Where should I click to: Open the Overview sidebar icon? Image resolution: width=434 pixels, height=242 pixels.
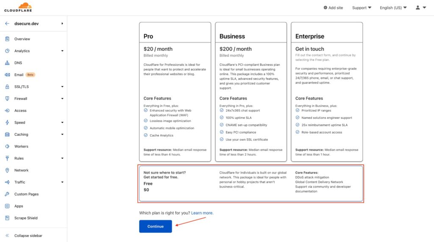(x=7, y=39)
